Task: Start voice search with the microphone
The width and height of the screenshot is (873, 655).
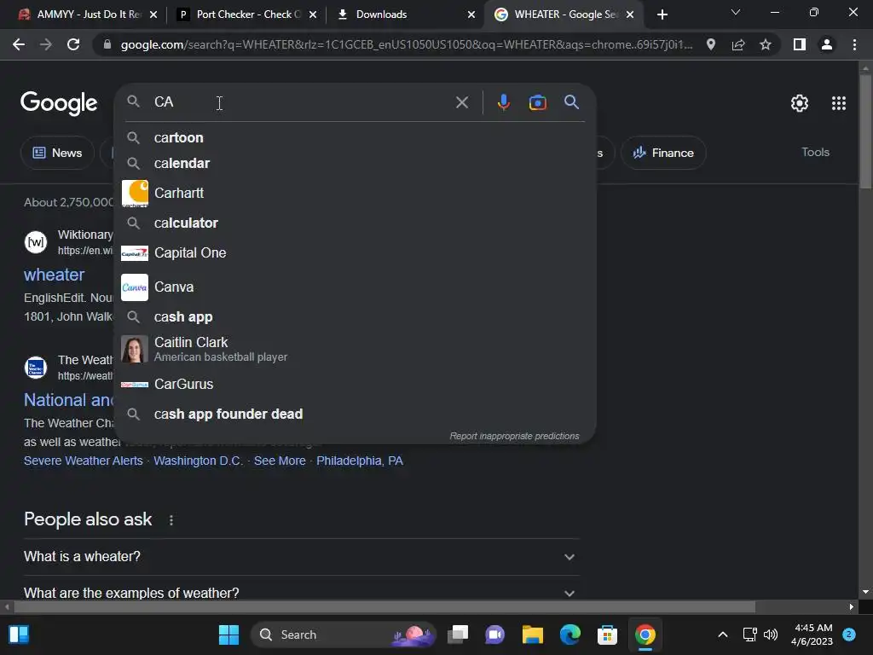Action: [503, 102]
